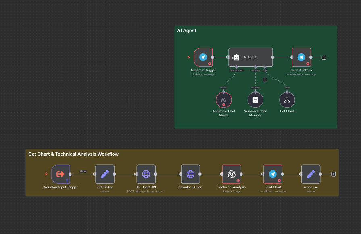Viewport: 361px width, 234px height.
Task: Select the Telegram Trigger node
Action: pyautogui.click(x=203, y=57)
